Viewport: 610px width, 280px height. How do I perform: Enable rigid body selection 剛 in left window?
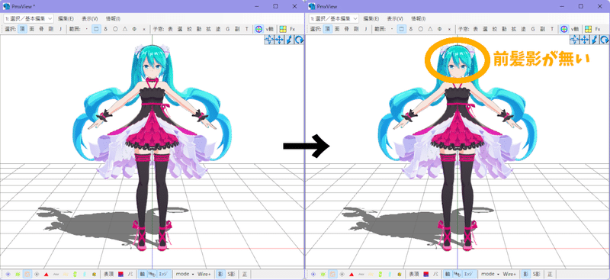tap(50, 29)
